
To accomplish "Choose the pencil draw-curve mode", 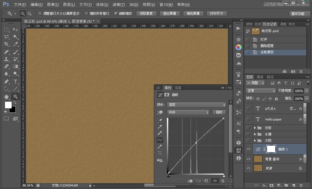I will point(159,147).
